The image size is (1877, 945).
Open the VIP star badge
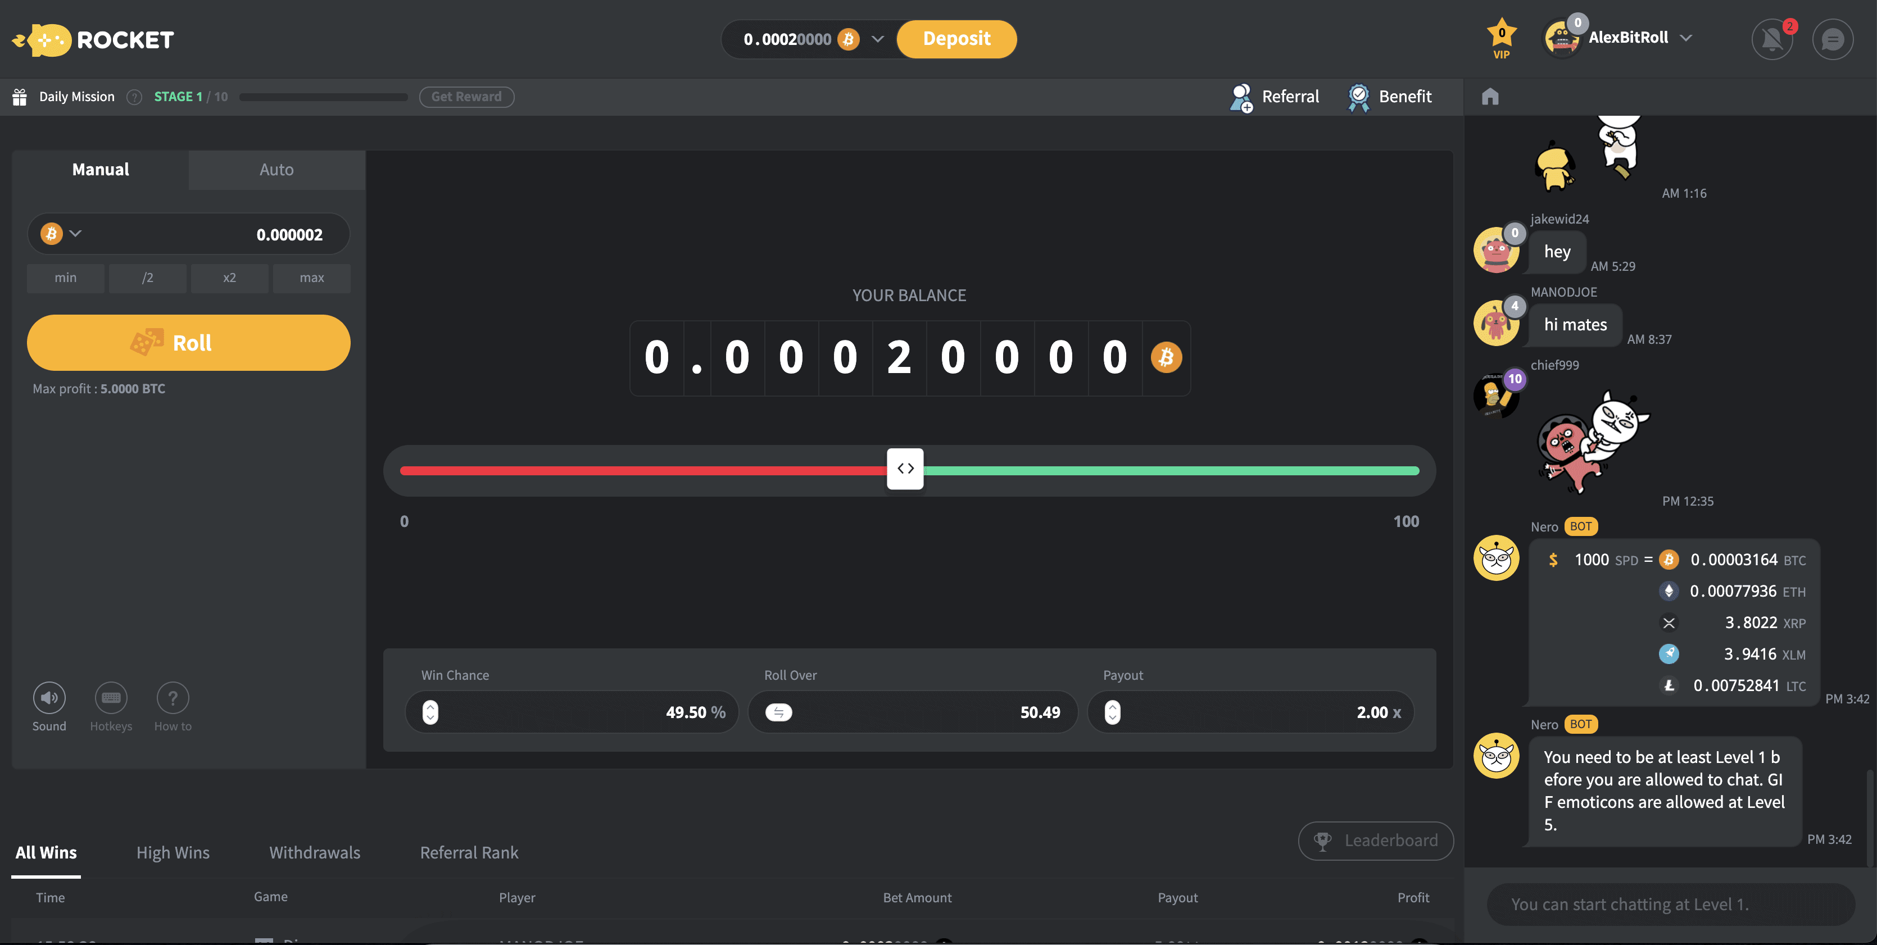pos(1501,38)
